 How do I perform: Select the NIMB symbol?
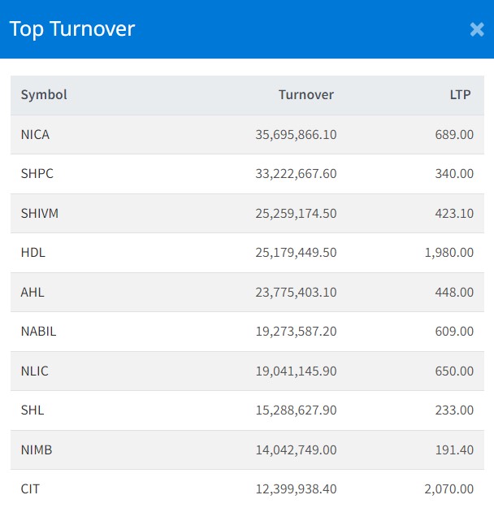pos(36,450)
